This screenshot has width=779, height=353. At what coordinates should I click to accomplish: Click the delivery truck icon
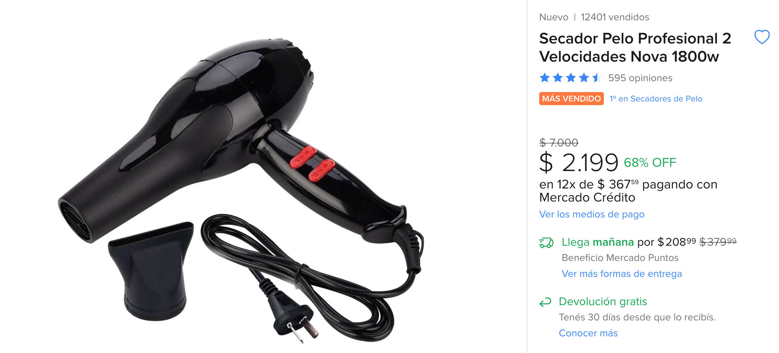click(546, 242)
